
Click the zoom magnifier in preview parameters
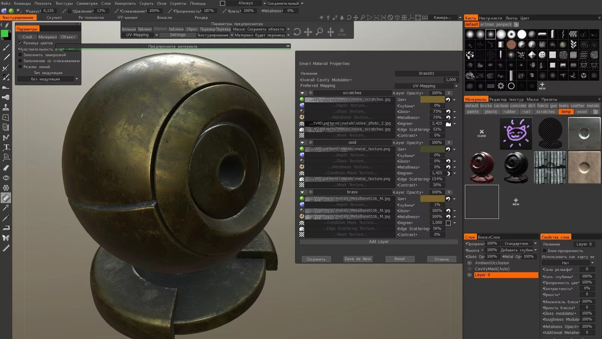(319, 32)
